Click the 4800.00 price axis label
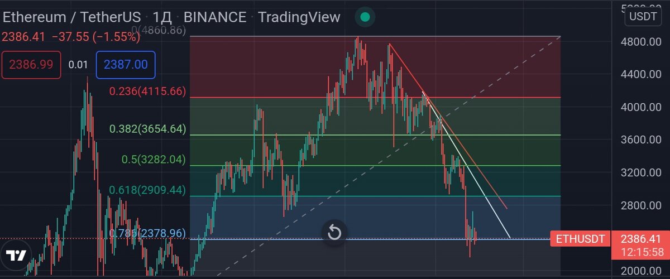The height and width of the screenshot is (279, 670). pos(640,42)
